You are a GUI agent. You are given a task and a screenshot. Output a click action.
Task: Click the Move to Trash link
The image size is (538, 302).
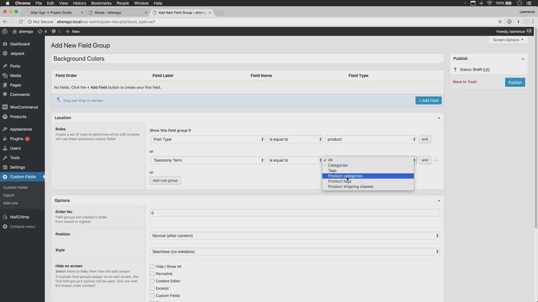465,82
